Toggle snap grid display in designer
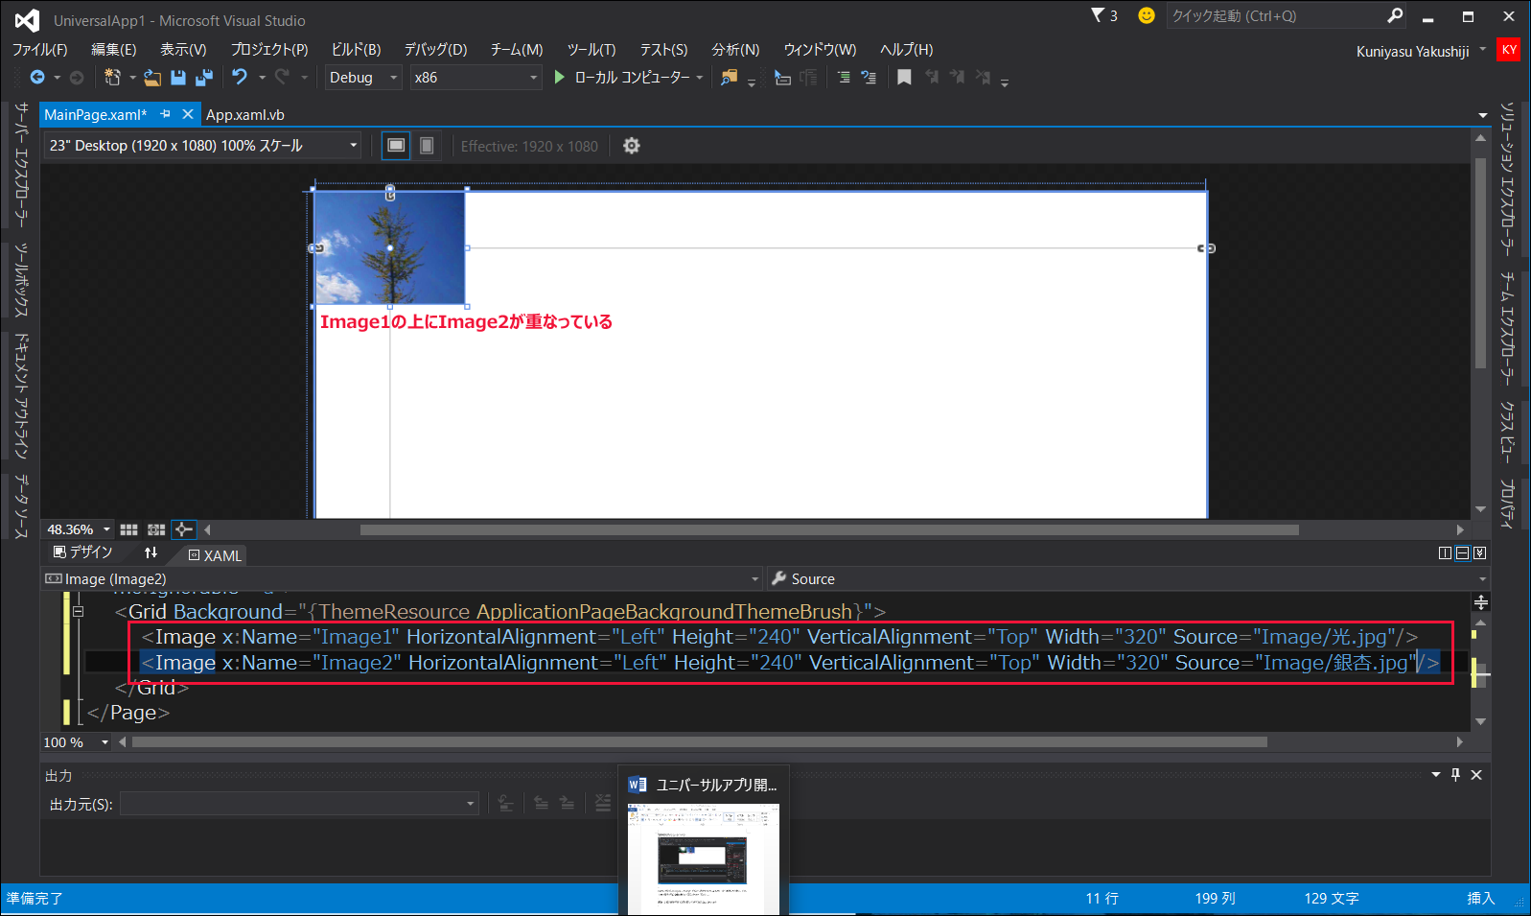This screenshot has height=916, width=1531. (x=128, y=529)
